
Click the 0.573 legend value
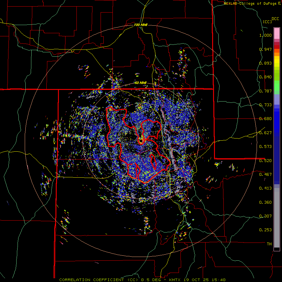pyautogui.click(x=265, y=147)
